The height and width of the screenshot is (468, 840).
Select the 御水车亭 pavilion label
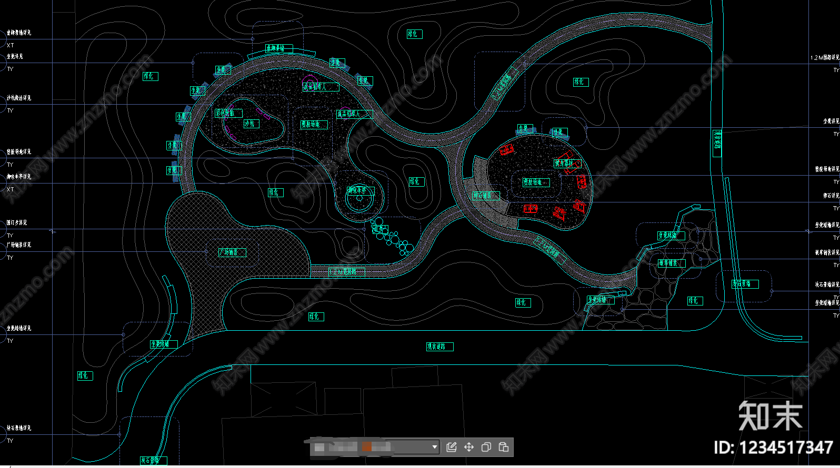[361, 191]
